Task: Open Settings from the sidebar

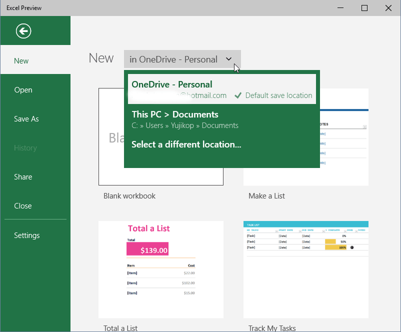Action: (27, 235)
